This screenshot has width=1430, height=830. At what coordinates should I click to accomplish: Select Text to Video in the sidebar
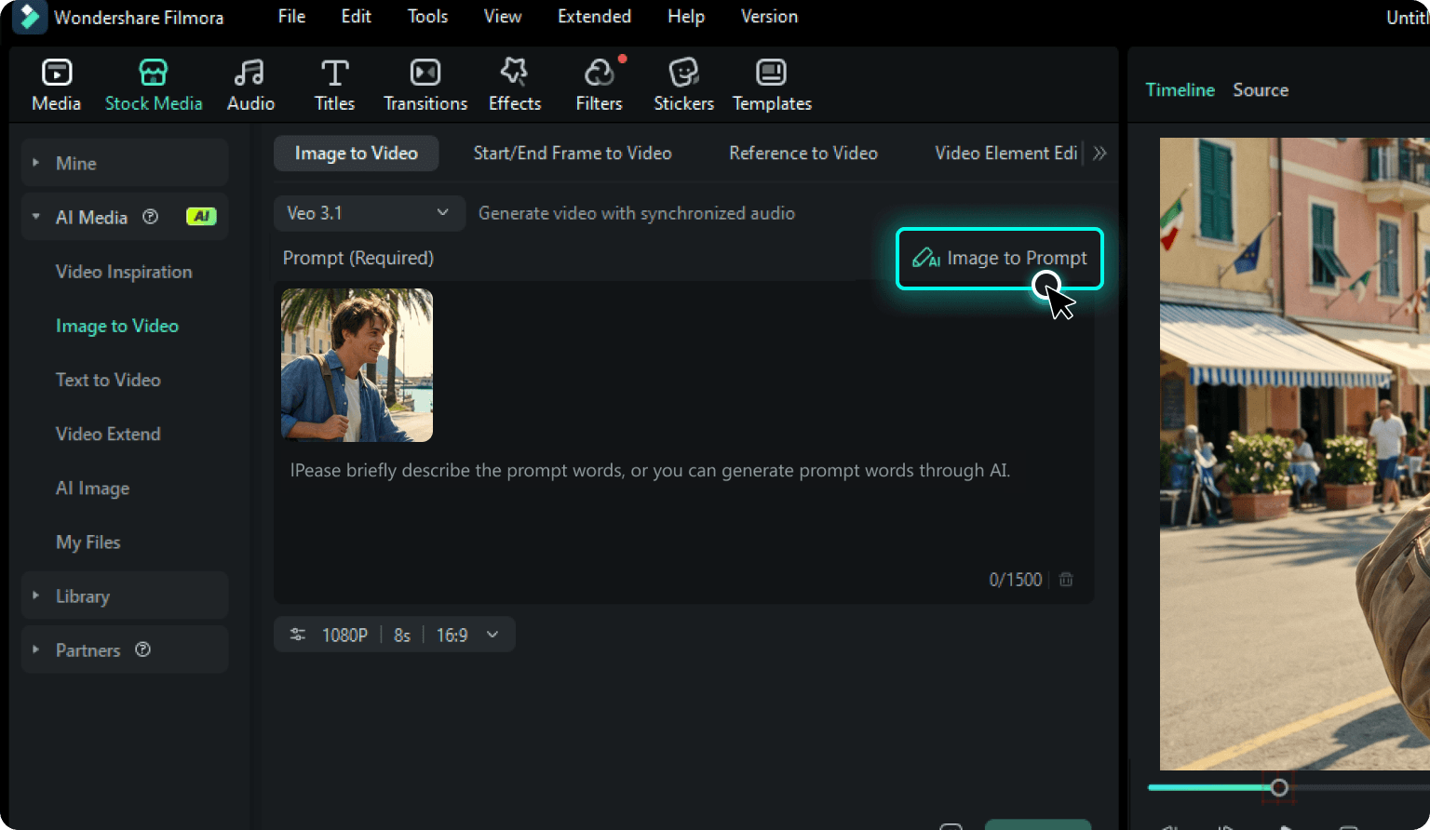(108, 380)
